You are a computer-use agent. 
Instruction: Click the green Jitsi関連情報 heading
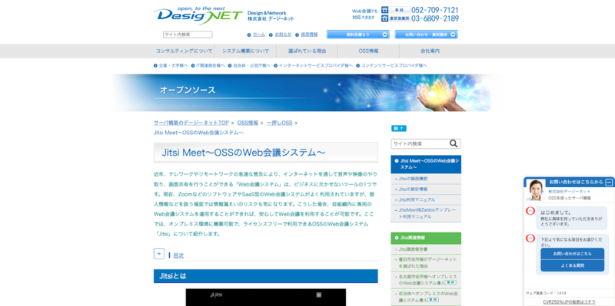(x=426, y=238)
